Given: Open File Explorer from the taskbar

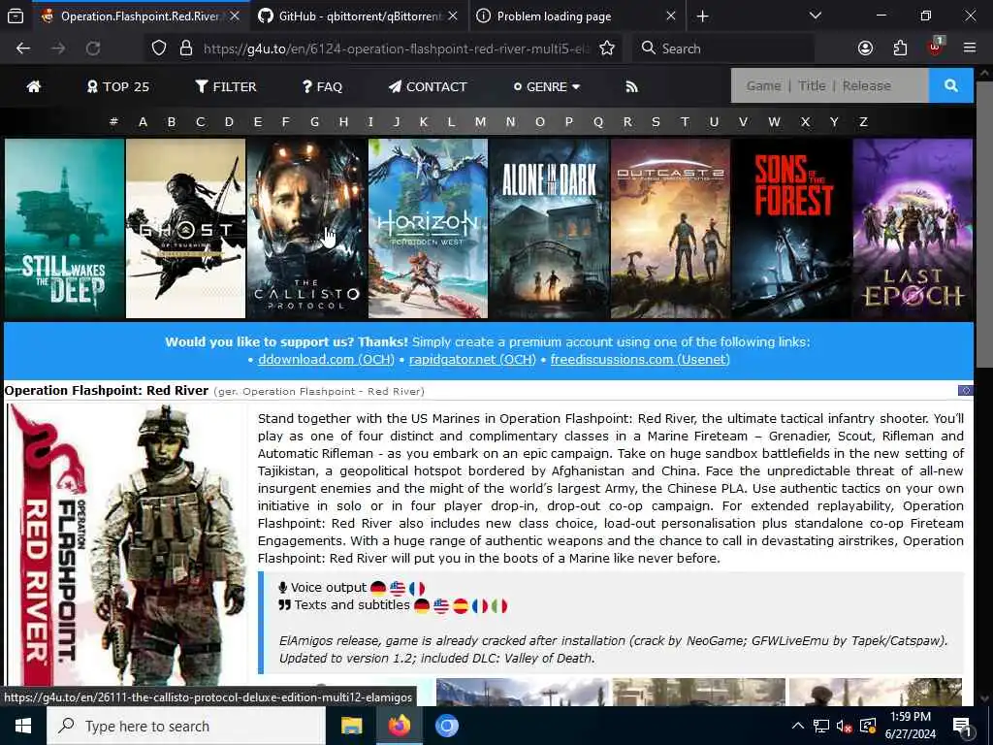Looking at the screenshot, I should [x=351, y=726].
